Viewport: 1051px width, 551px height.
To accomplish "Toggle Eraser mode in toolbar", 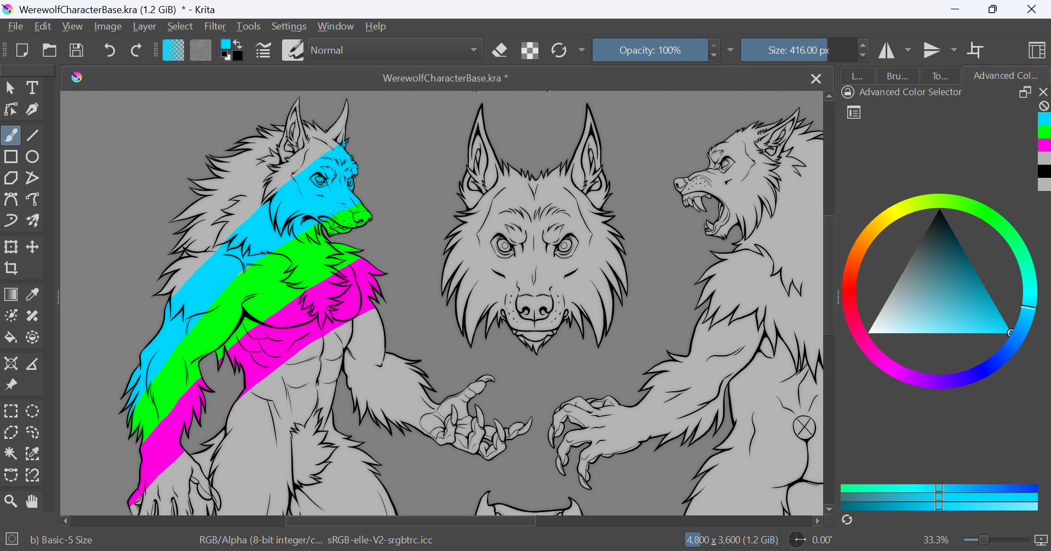I will [499, 50].
